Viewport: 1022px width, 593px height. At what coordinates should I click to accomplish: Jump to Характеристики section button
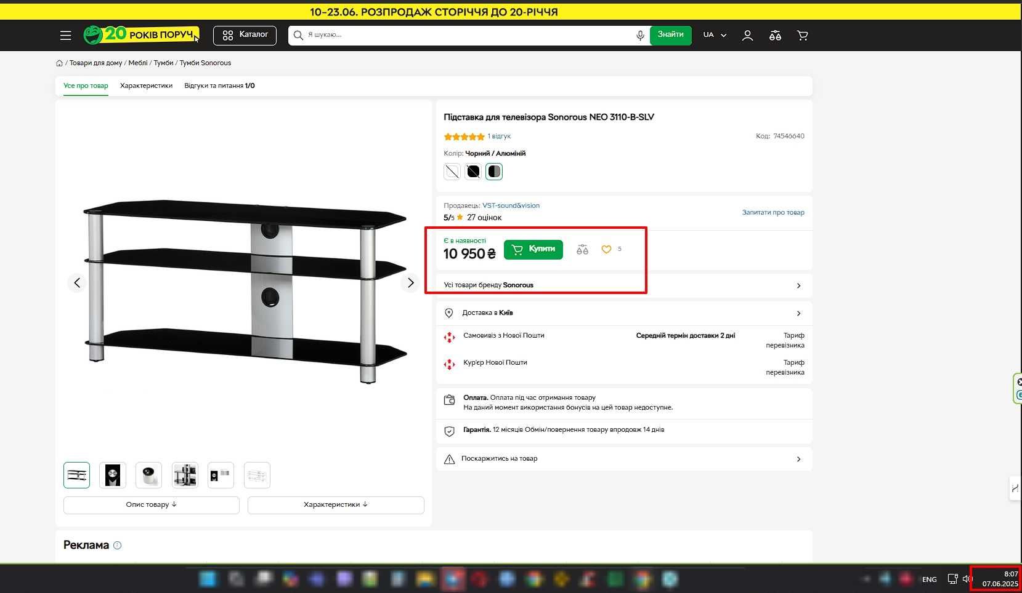pos(336,505)
